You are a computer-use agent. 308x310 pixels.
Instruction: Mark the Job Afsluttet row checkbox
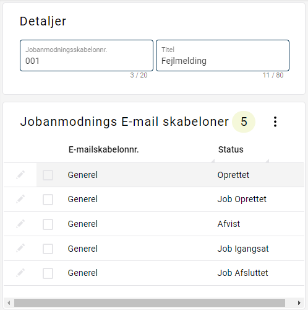coord(48,273)
